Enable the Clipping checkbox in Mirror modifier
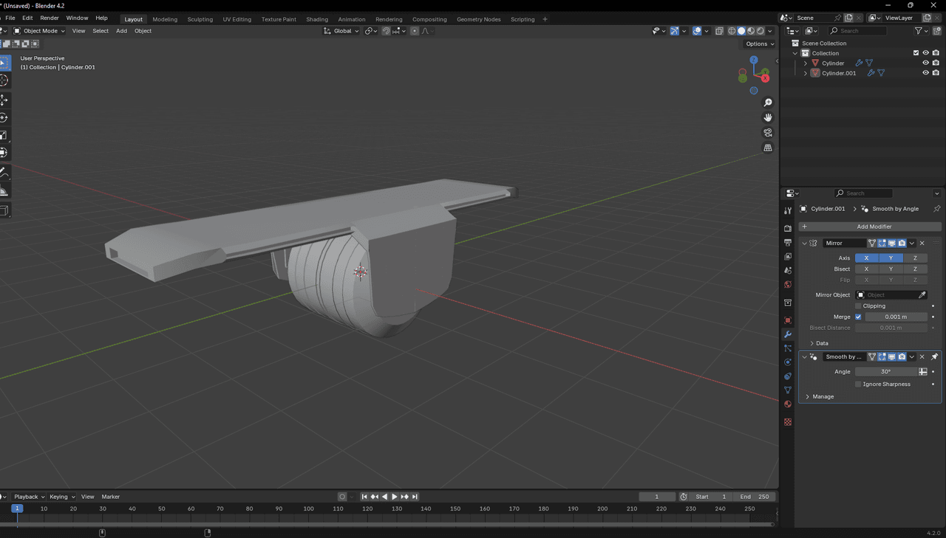 [x=858, y=306]
